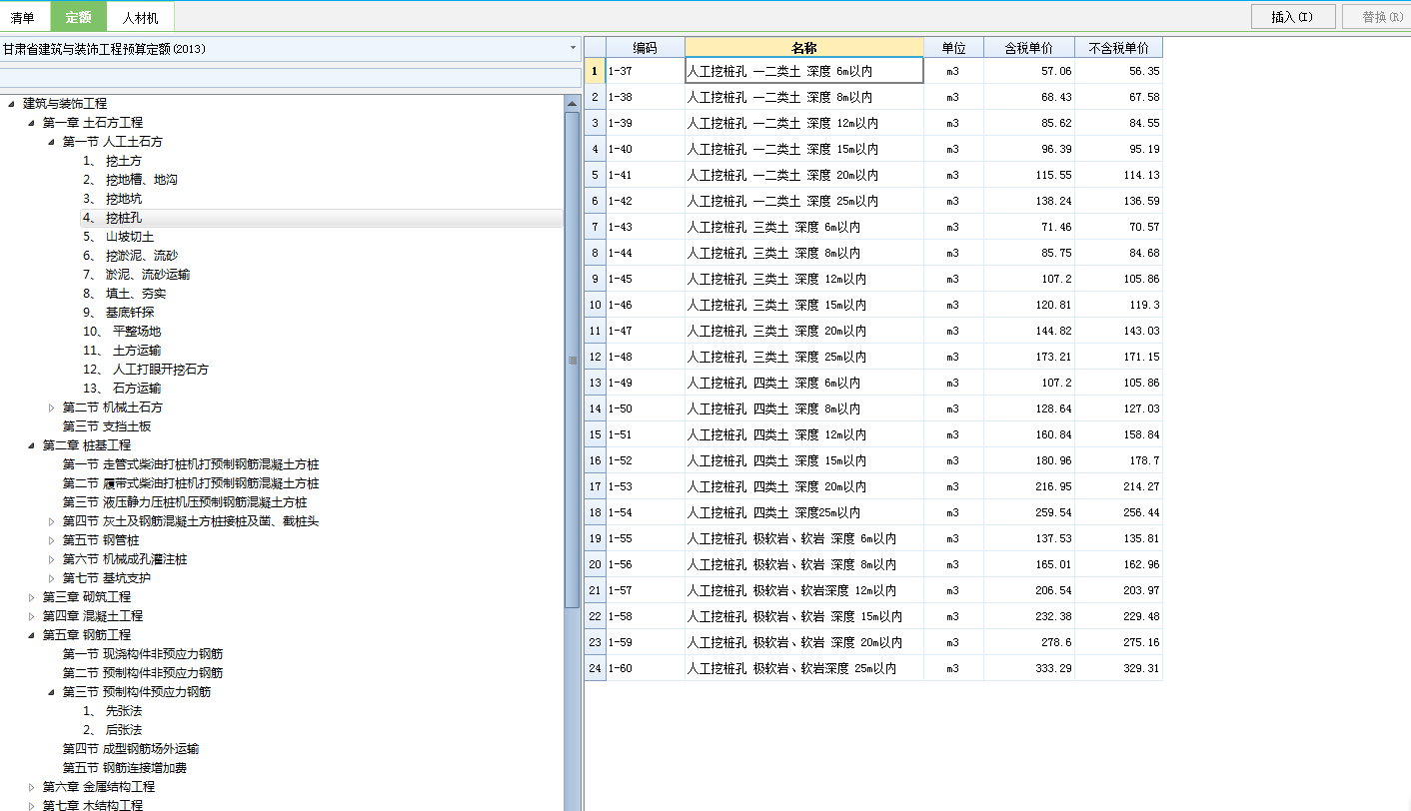Select tree item 9、基底钎探

click(118, 313)
